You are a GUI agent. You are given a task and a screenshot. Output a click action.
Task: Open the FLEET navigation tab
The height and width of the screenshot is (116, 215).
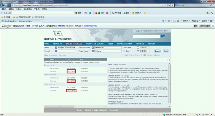pos(111,44)
